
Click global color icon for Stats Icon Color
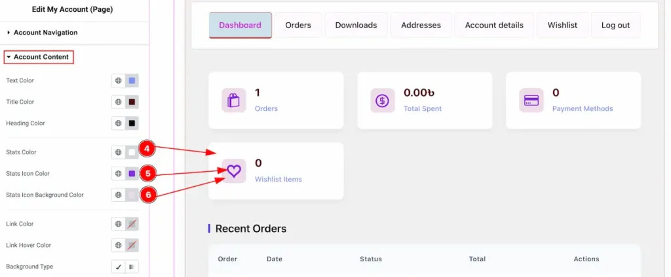click(119, 174)
